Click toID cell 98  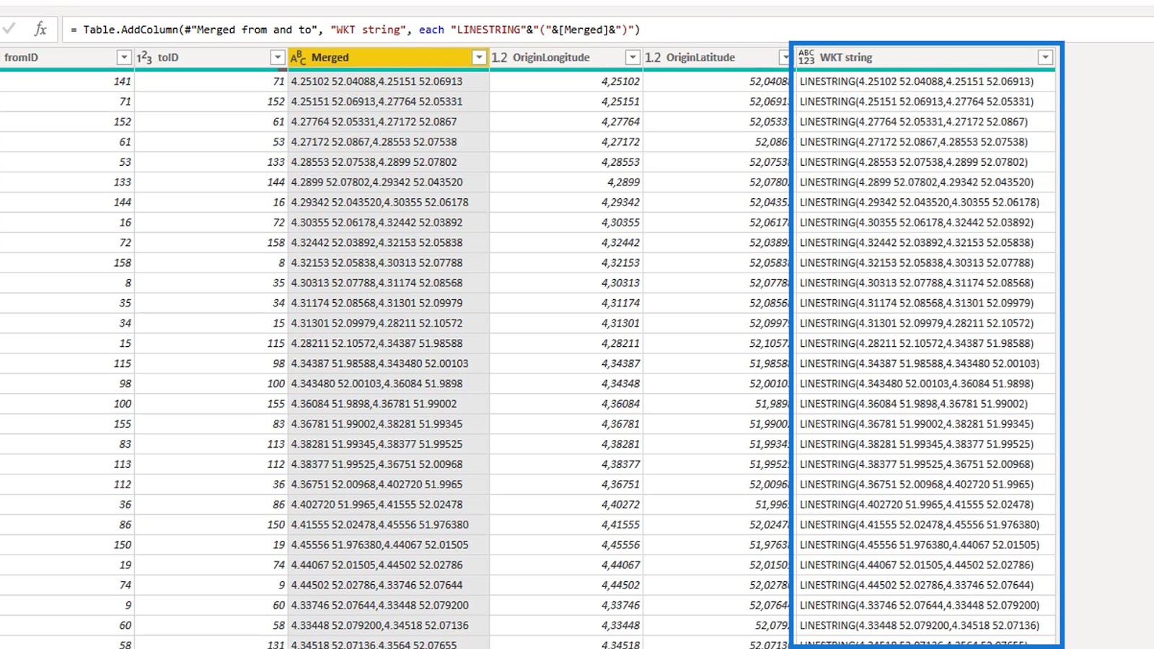[x=211, y=363]
